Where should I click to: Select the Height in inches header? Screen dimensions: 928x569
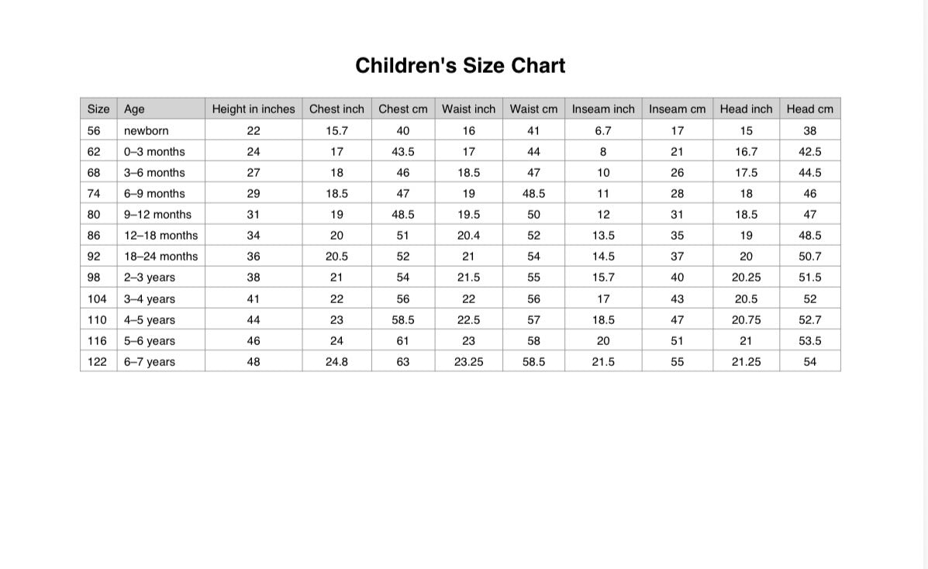tap(254, 109)
